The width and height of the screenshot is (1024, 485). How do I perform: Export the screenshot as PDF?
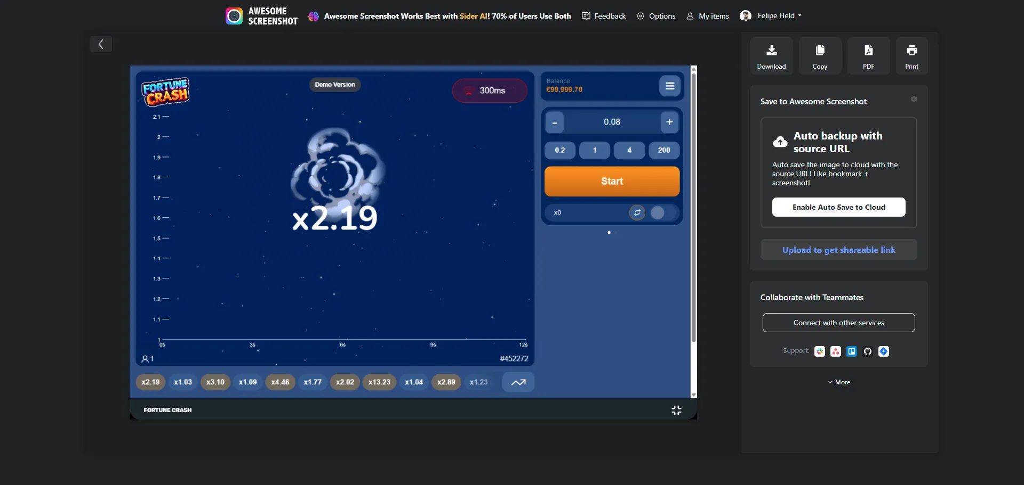868,56
